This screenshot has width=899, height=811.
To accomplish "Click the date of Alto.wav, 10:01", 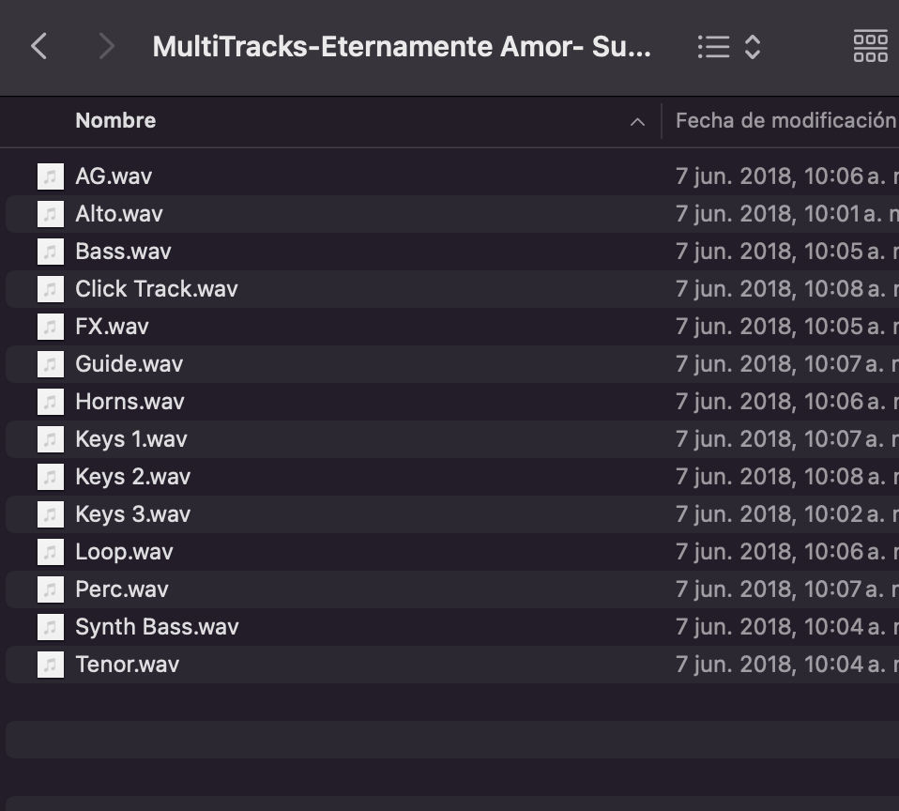I will pyautogui.click(x=786, y=214).
